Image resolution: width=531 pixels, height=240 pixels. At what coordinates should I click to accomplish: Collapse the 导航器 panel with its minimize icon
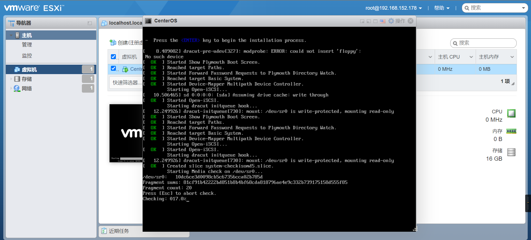(x=90, y=23)
